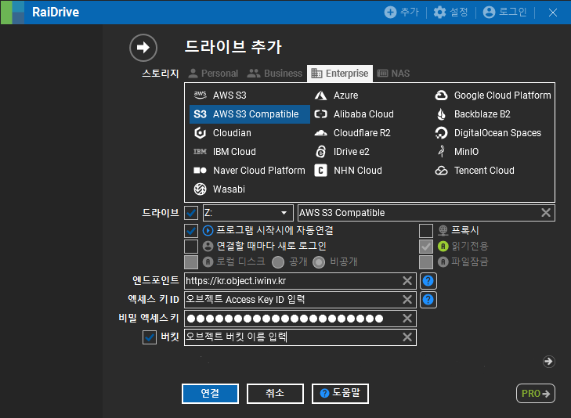Viewport: 571px width, 418px height.
Task: Toggle the 버킷 bucket checkbox
Action: coord(150,337)
